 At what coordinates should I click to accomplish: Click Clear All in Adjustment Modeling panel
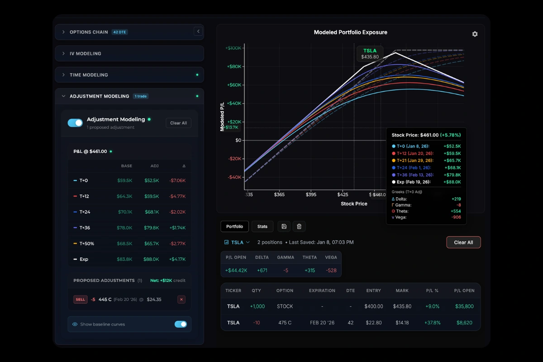point(178,123)
